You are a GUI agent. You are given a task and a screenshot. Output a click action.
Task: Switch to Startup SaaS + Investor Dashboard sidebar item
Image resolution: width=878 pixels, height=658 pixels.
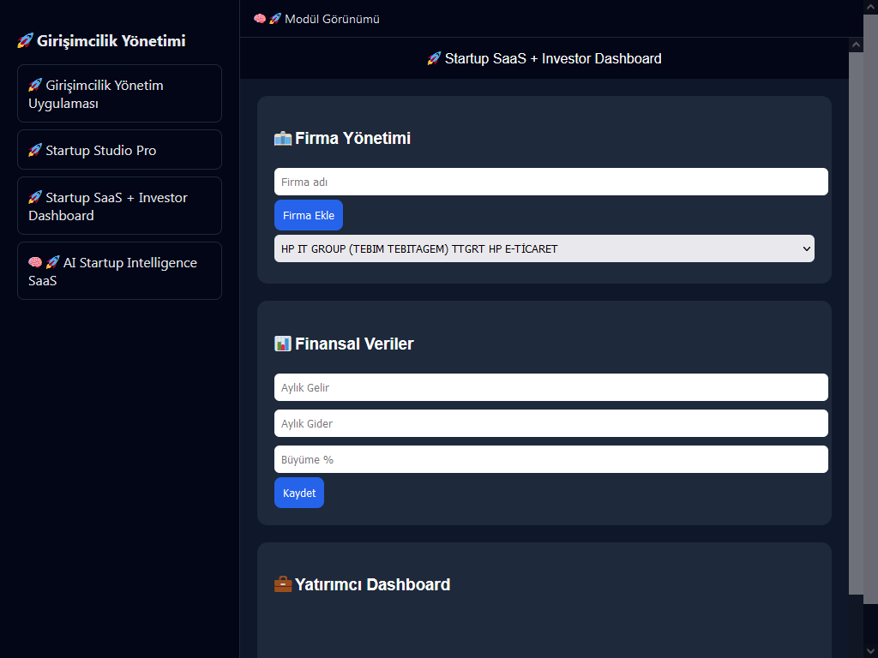pyautogui.click(x=119, y=206)
